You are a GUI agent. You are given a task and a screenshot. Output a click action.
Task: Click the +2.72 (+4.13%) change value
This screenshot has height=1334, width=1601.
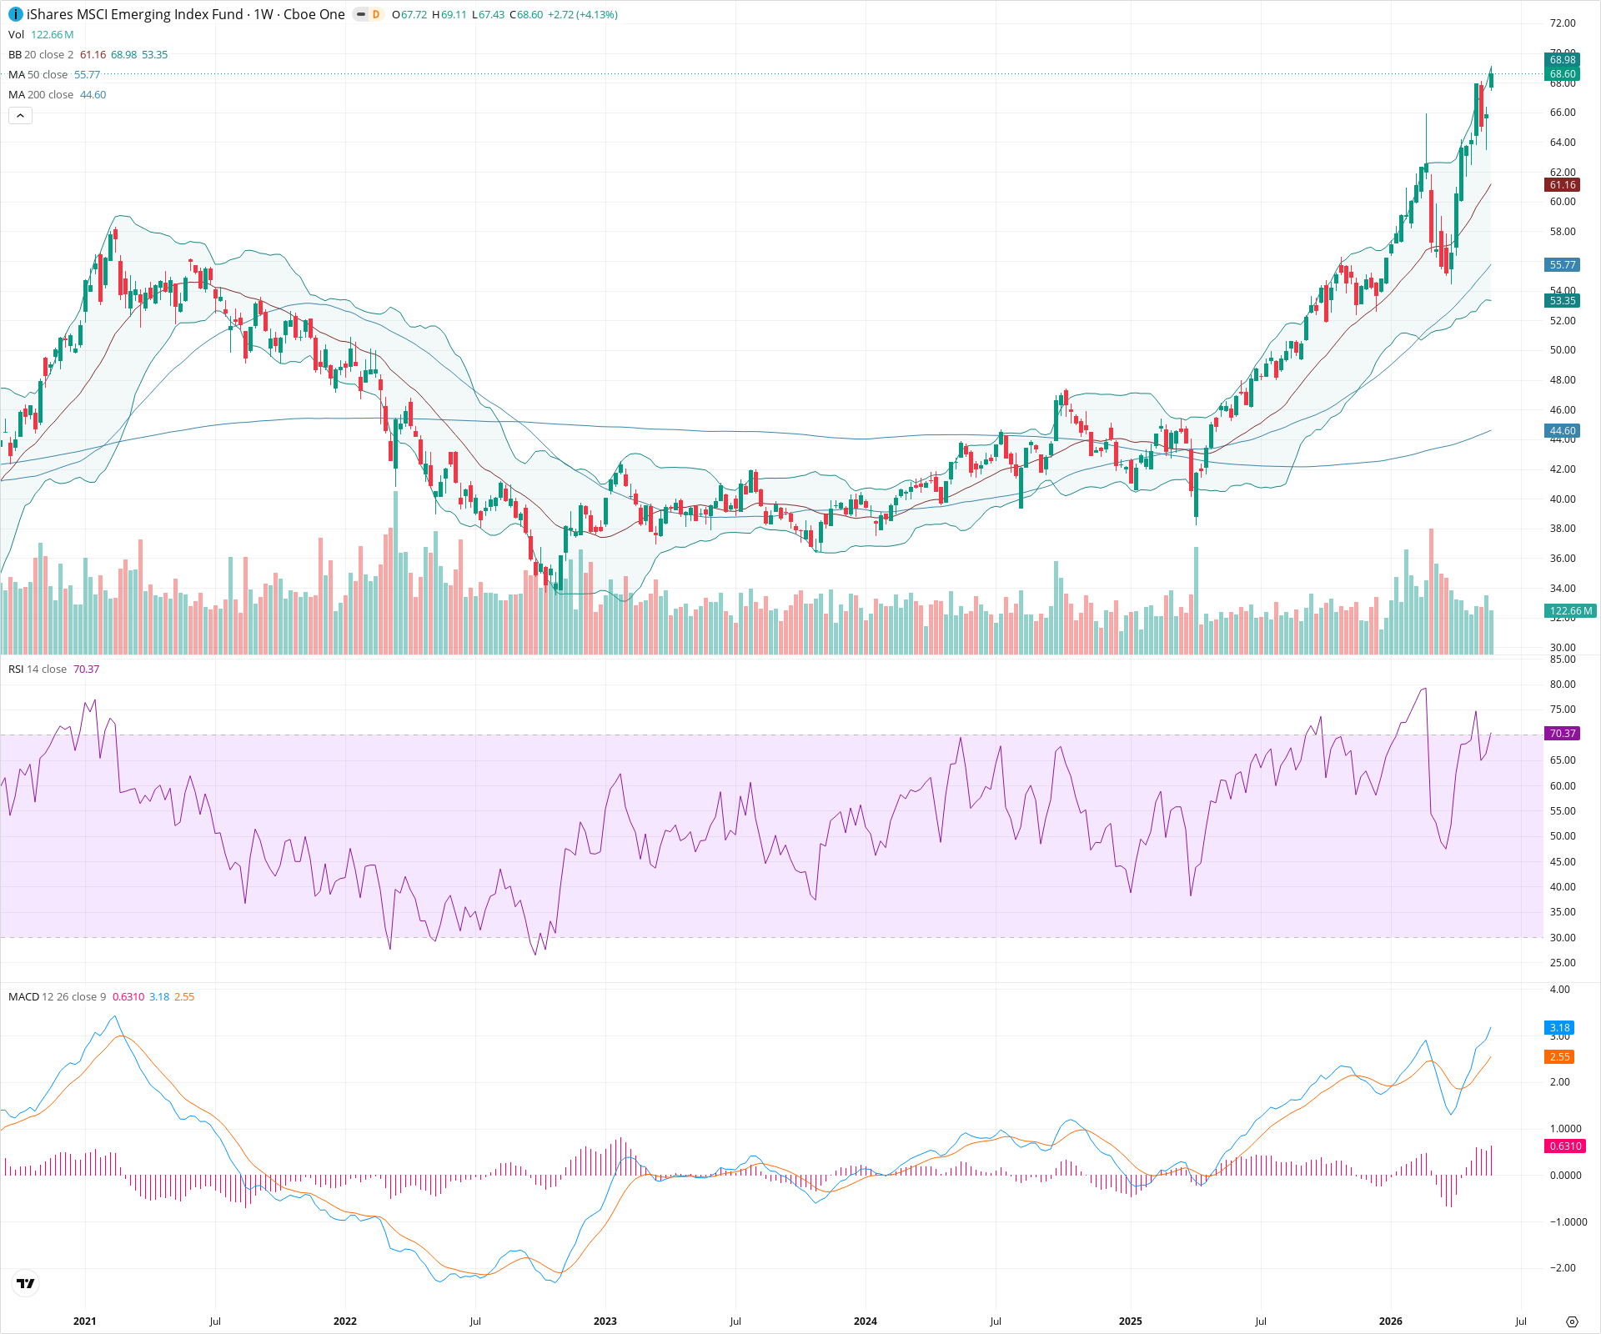point(583,15)
